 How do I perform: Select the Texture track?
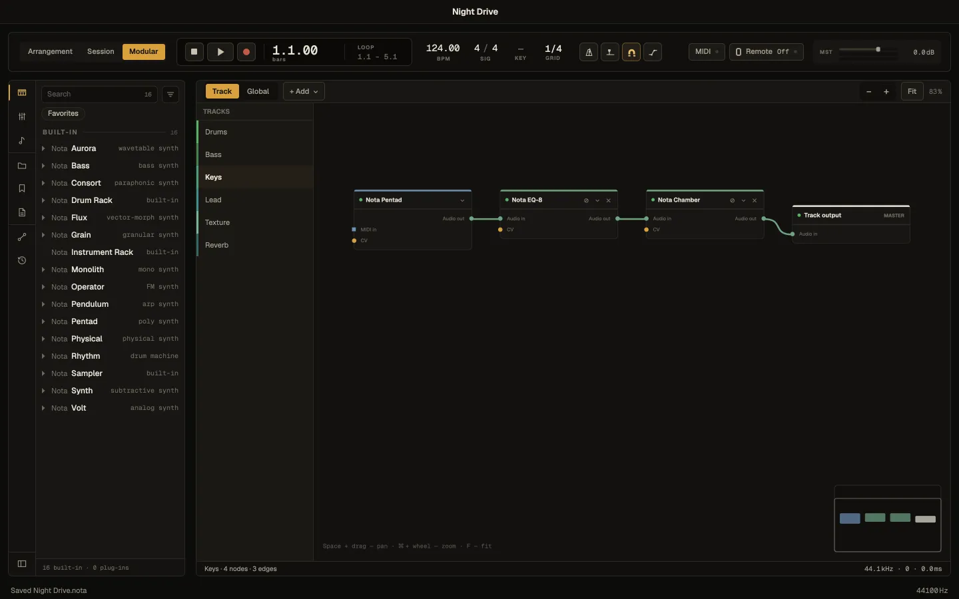click(255, 222)
